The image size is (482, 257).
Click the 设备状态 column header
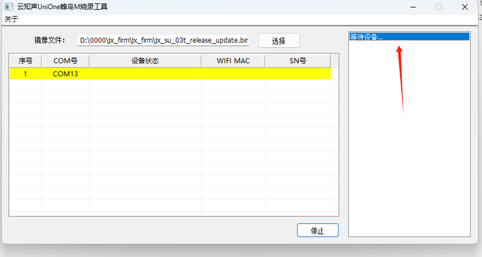(145, 60)
